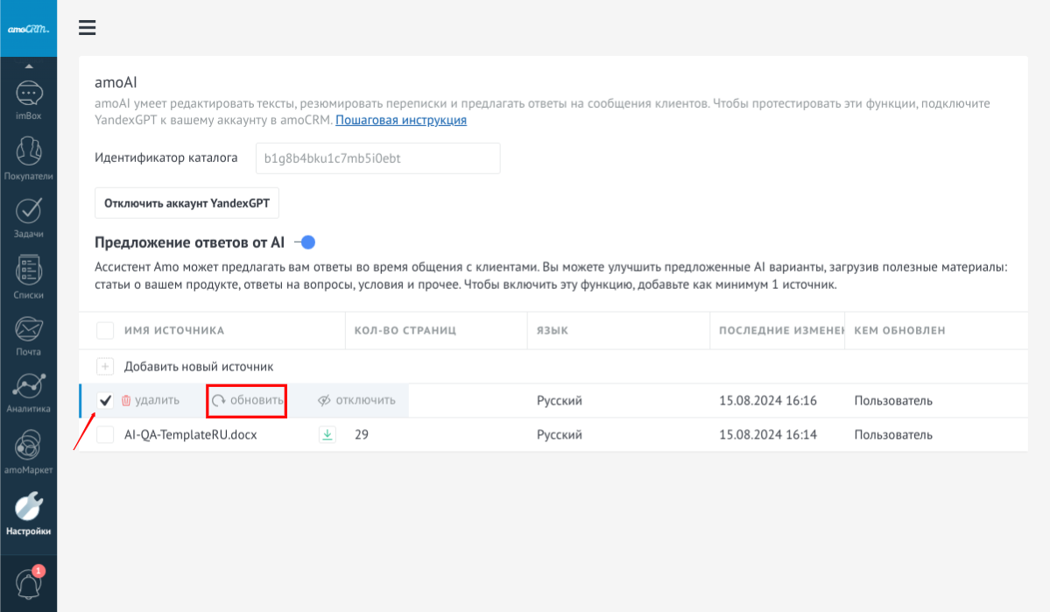
Task: Open the Почта mail section
Action: pyautogui.click(x=29, y=334)
